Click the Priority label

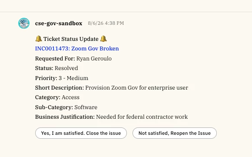click(46, 78)
